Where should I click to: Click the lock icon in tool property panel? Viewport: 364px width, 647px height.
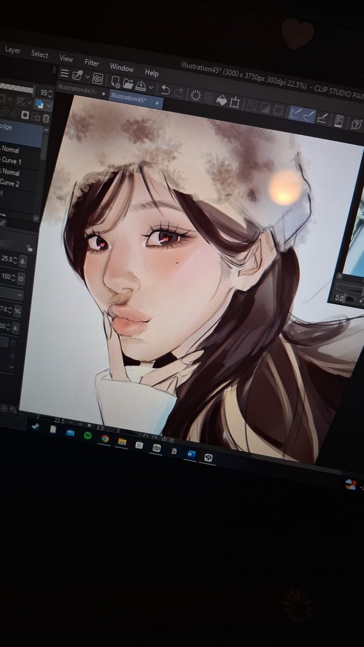point(30,248)
